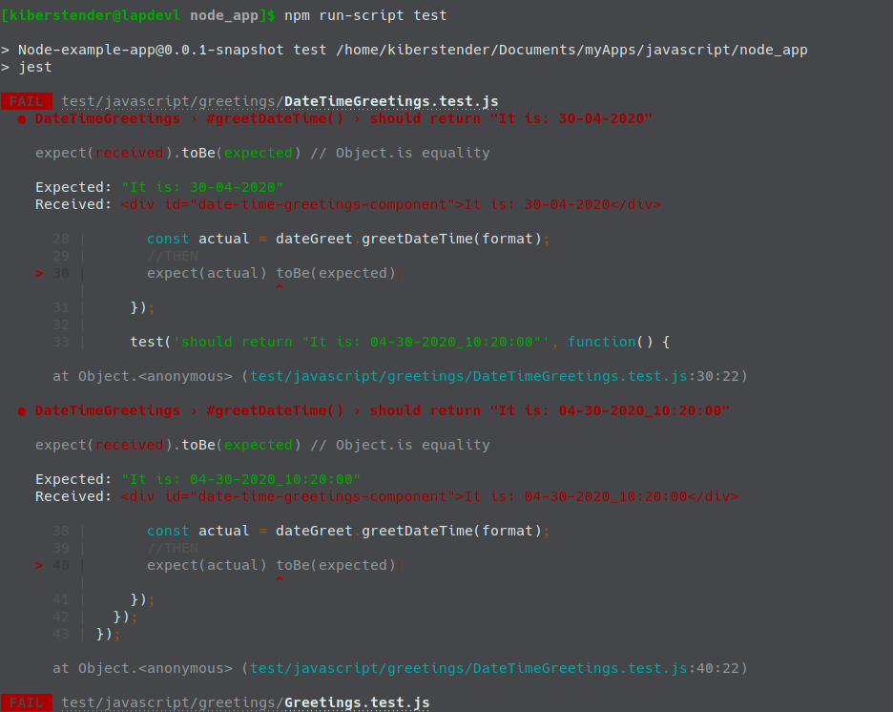
Task: Click the FAIL badge beside DateTimeGreetings.test.js
Action: point(27,101)
